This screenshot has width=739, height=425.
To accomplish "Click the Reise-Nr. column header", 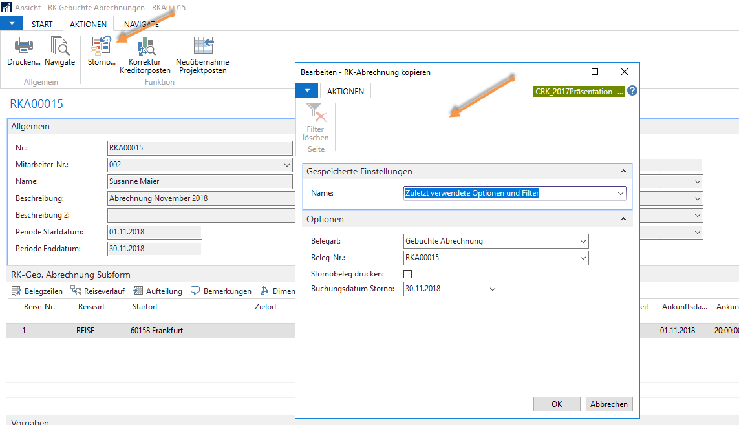I will point(39,307).
